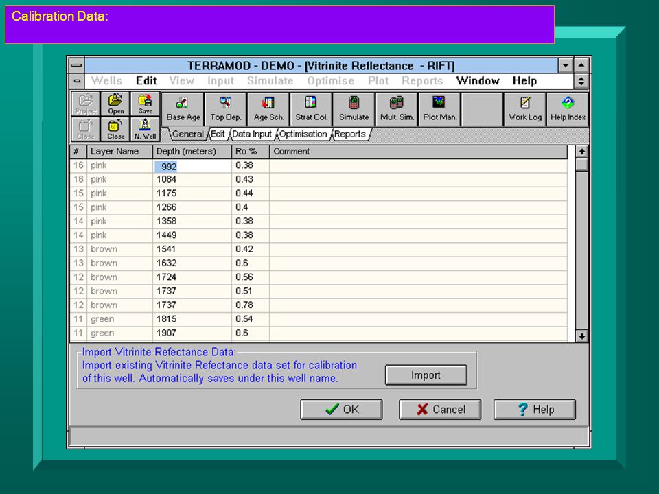Click the Ro % value 0.51
659x494 pixels.
251,291
